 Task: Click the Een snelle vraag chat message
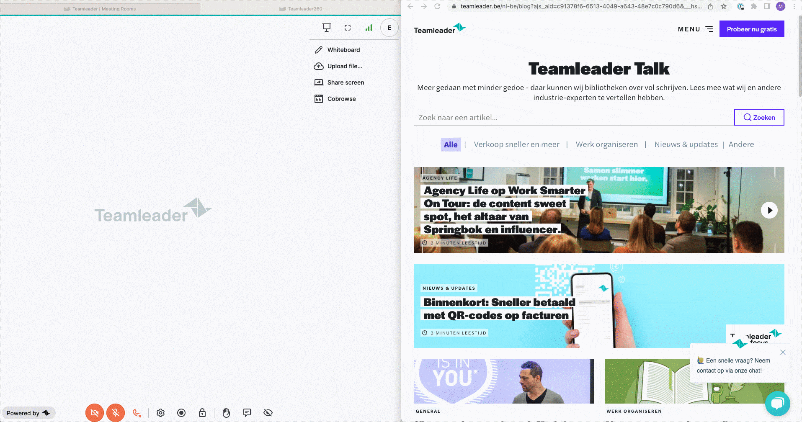pyautogui.click(x=733, y=365)
